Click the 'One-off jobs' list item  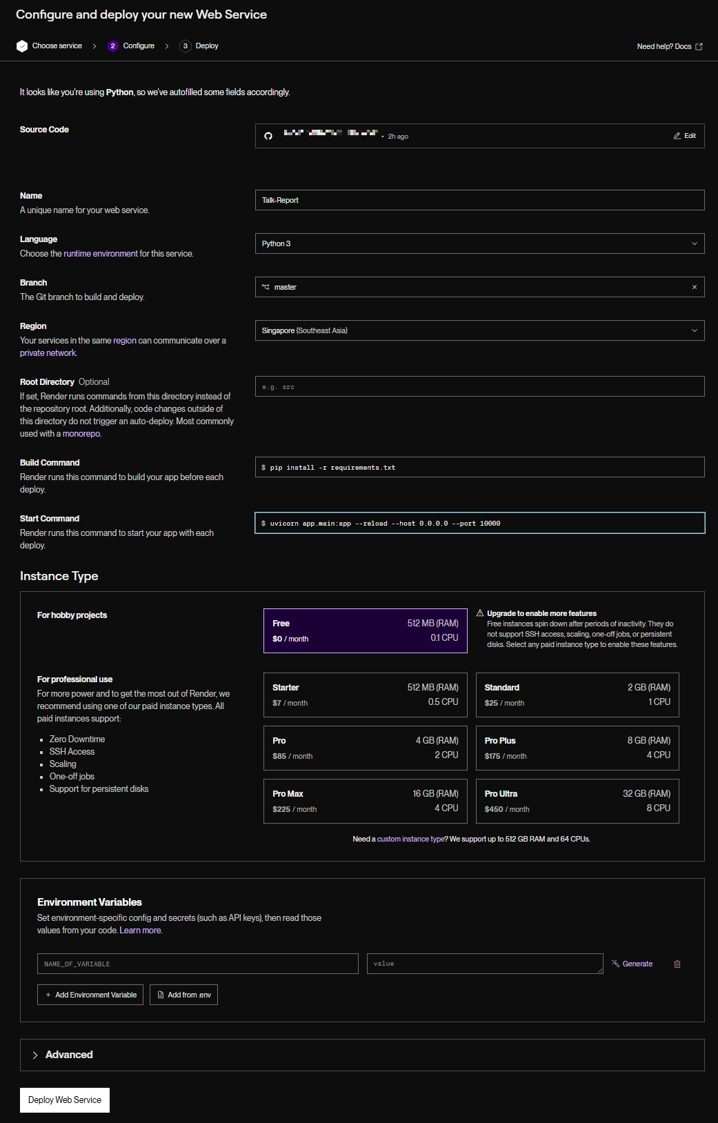pyautogui.click(x=72, y=777)
